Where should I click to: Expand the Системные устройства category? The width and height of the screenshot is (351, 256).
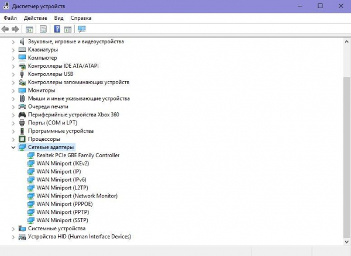click(x=13, y=229)
